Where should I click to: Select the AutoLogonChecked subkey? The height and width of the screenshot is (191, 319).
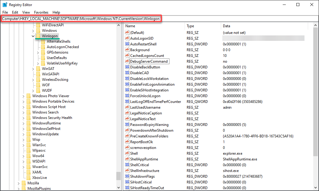click(63, 47)
